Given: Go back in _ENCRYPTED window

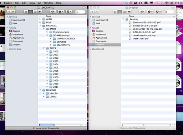Looking at the screenshot, I should pyautogui.click(x=9, y=11).
